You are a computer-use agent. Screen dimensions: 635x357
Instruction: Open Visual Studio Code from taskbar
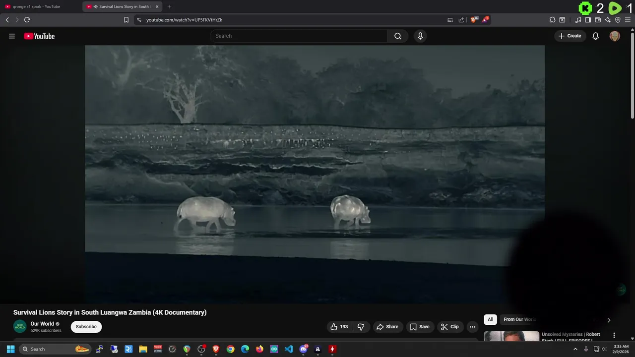pos(289,349)
